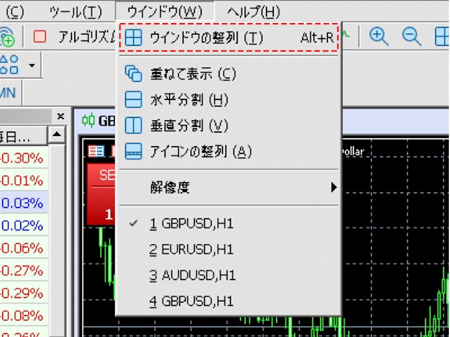The height and width of the screenshot is (337, 450).
Task: Click the tile windows toolbar icon
Action: tap(443, 37)
